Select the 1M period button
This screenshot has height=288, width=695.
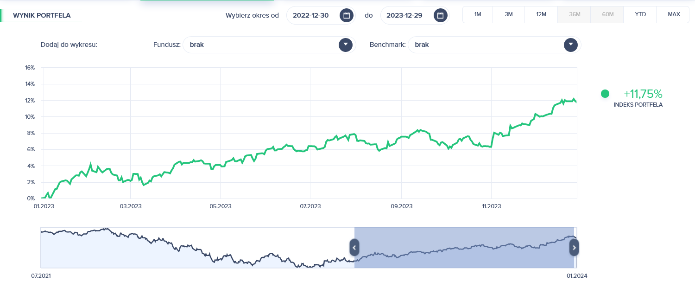(478, 14)
